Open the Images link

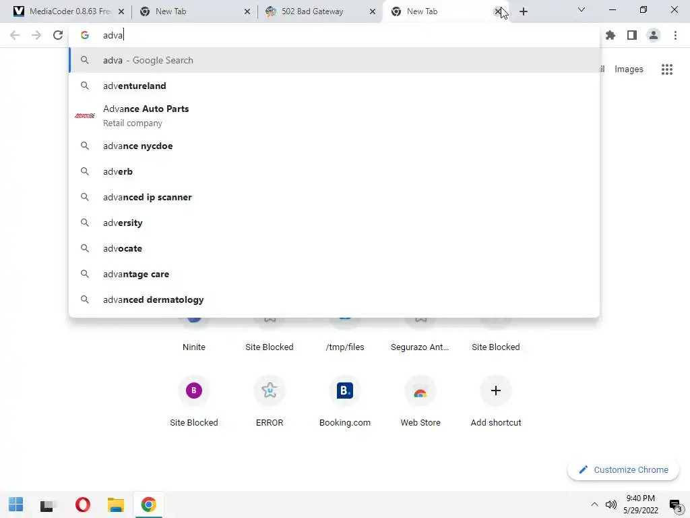(629, 69)
